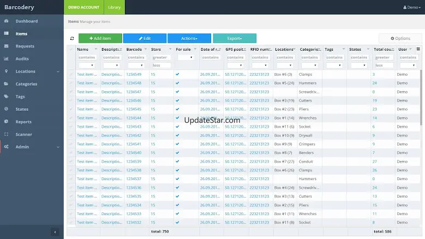425x239 pixels.
Task: Select the Tags icon in the sidebar
Action: click(x=6, y=97)
